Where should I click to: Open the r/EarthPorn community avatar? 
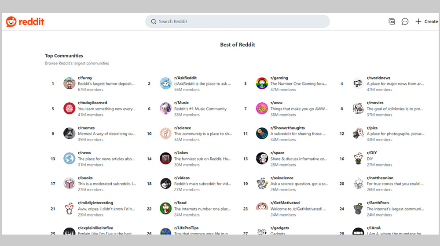[x=358, y=209]
